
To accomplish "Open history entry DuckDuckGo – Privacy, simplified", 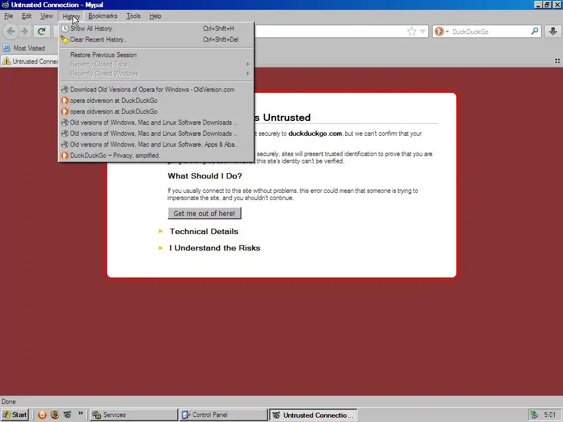I will 156,156.
